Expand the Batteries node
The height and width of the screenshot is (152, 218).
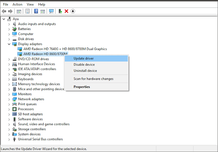[9, 29]
